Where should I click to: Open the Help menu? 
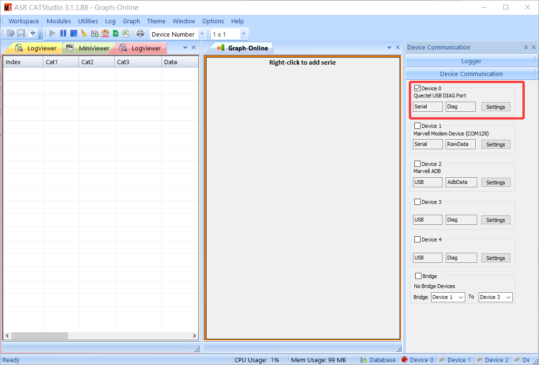237,21
